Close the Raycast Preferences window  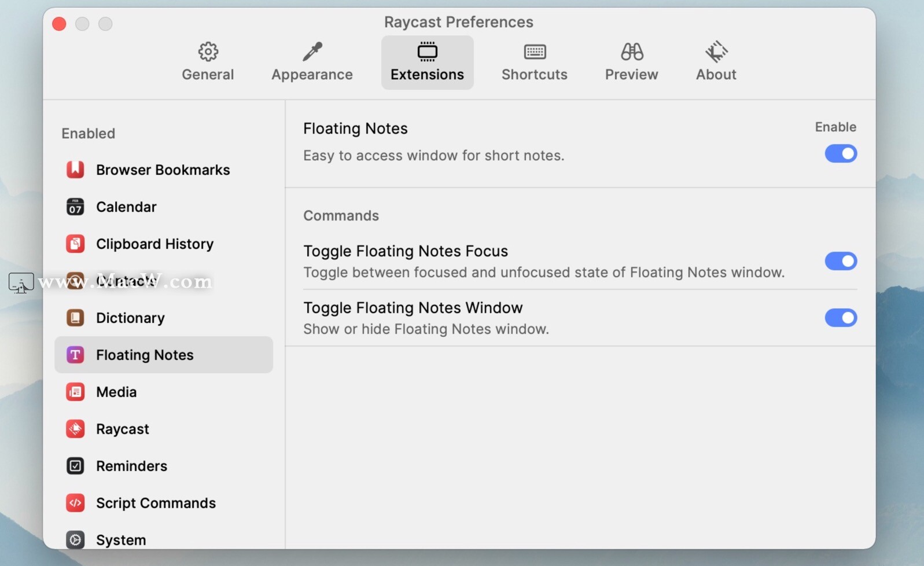[x=59, y=24]
